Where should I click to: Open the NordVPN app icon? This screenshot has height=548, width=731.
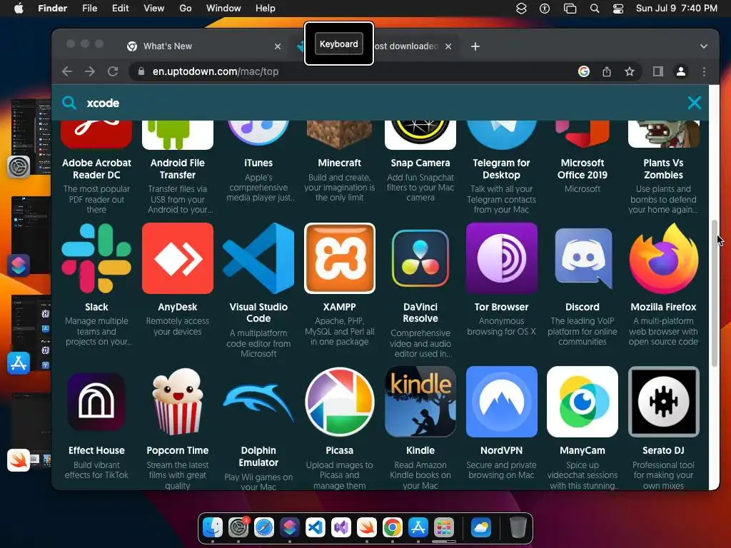tap(502, 402)
